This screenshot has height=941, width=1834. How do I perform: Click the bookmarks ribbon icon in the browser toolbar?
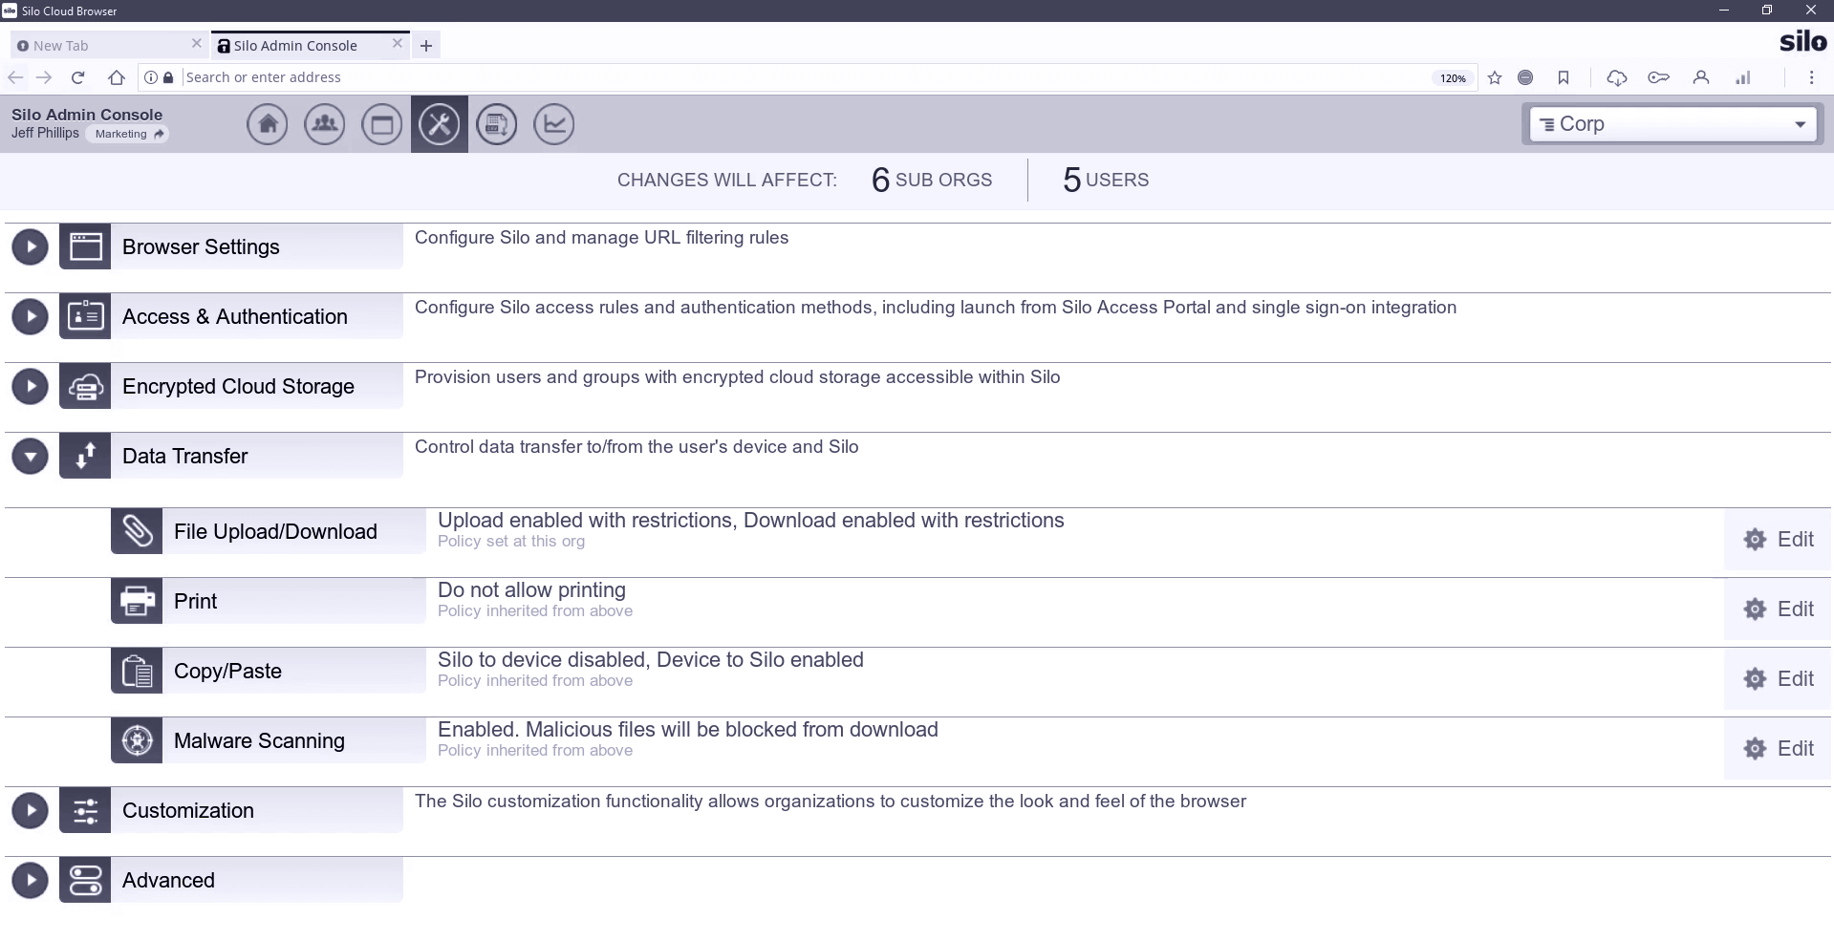tap(1564, 77)
